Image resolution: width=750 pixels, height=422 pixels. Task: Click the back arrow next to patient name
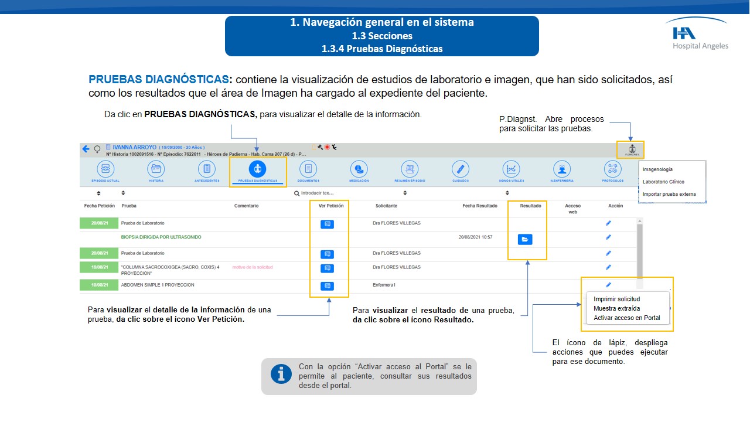coord(86,149)
